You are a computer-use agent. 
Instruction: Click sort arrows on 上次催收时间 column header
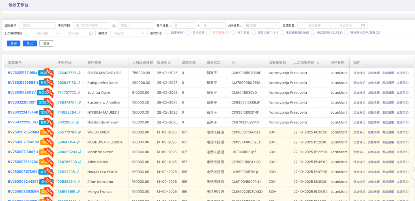click(318, 63)
